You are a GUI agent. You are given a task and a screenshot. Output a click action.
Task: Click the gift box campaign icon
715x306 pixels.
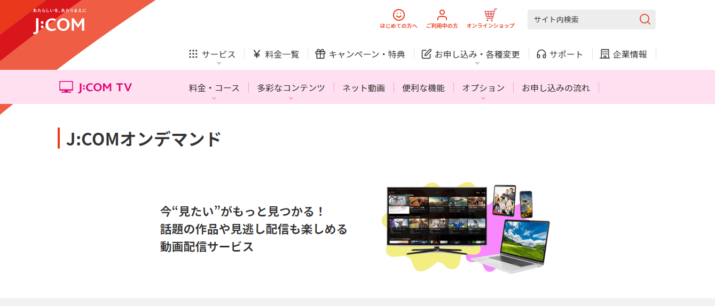[320, 54]
